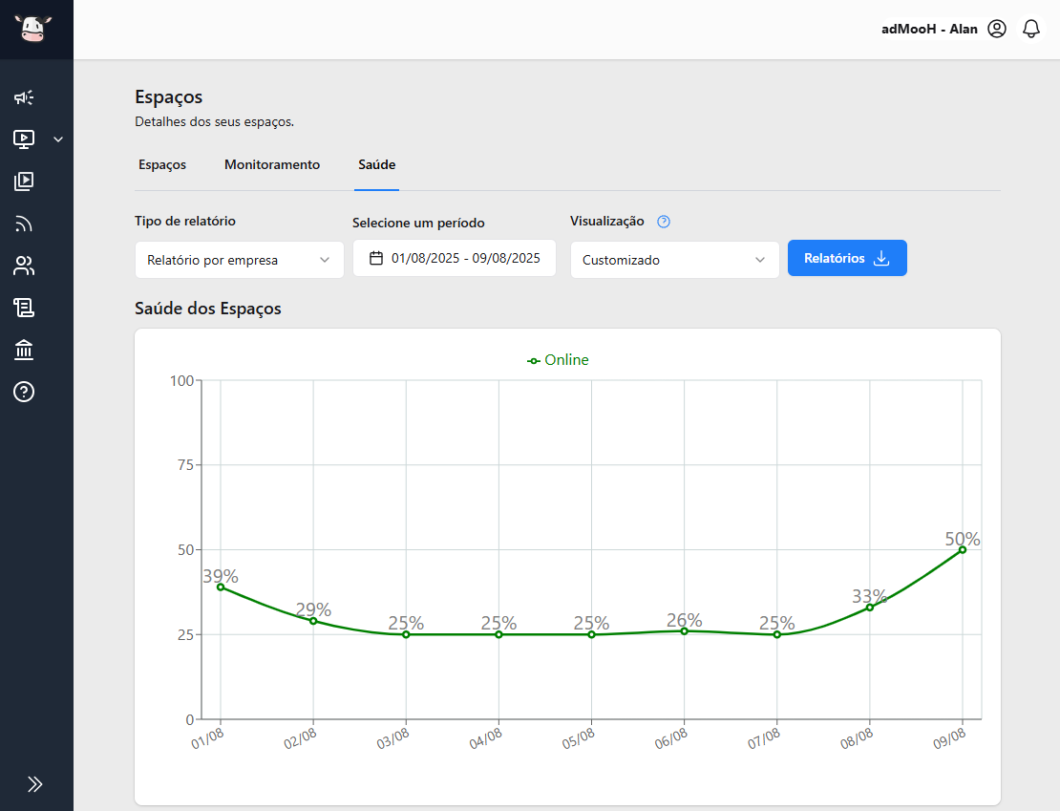Click the Espaços page title
This screenshot has height=811, width=1060.
[x=168, y=96]
